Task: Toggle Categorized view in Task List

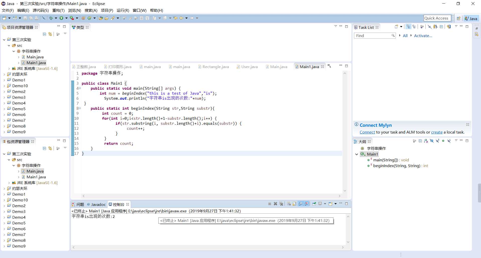Action: [x=408, y=27]
